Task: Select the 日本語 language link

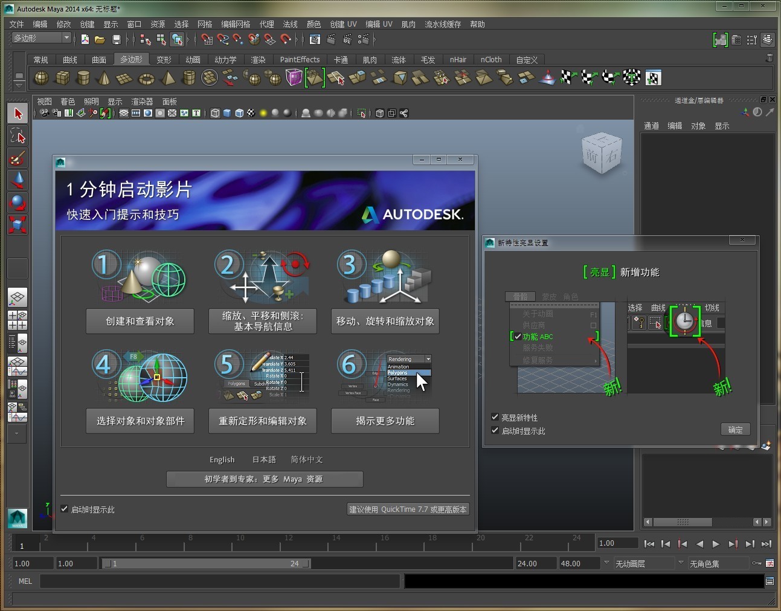Action: point(264,459)
